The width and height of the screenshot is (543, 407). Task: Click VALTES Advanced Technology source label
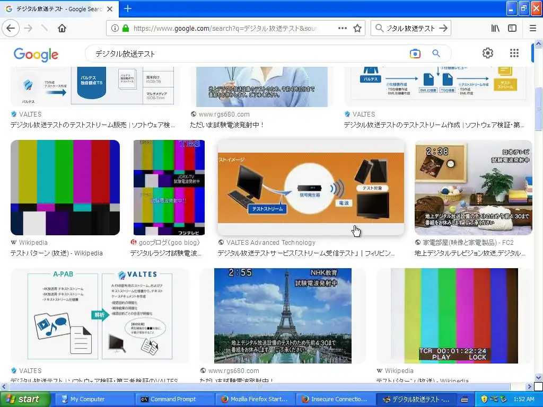[271, 243]
